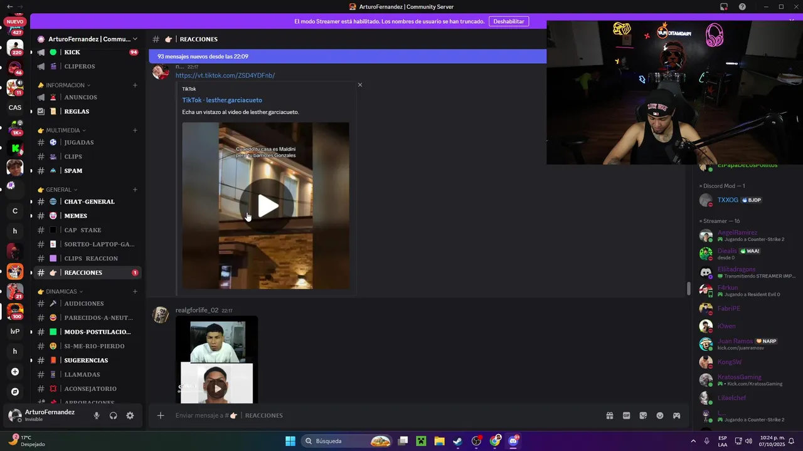The image size is (803, 451).
Task: Explore discoverable servers compass icon
Action: pyautogui.click(x=15, y=391)
